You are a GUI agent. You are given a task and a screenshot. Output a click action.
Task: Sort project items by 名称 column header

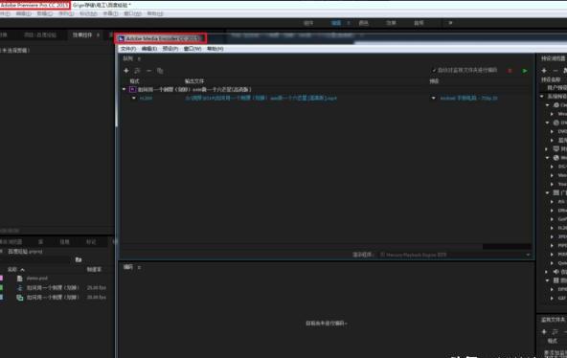coord(12,270)
